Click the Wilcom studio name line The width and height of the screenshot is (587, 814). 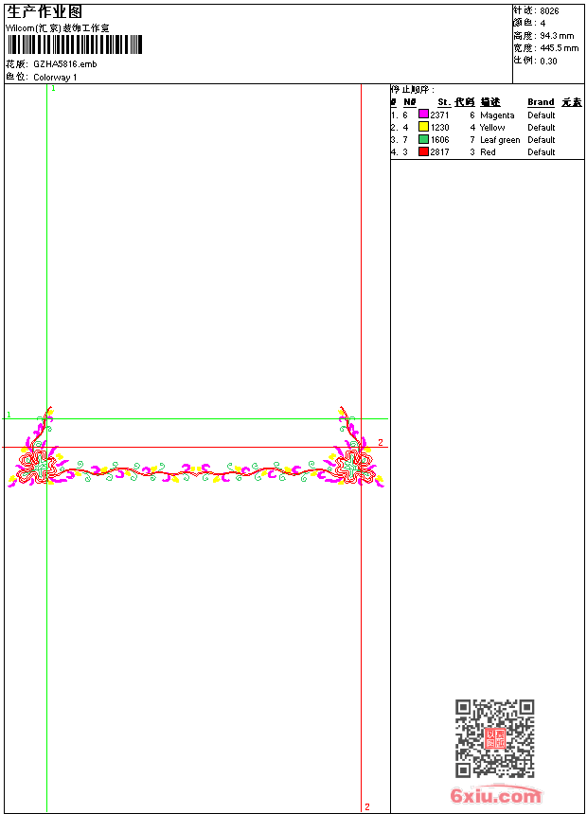point(58,28)
